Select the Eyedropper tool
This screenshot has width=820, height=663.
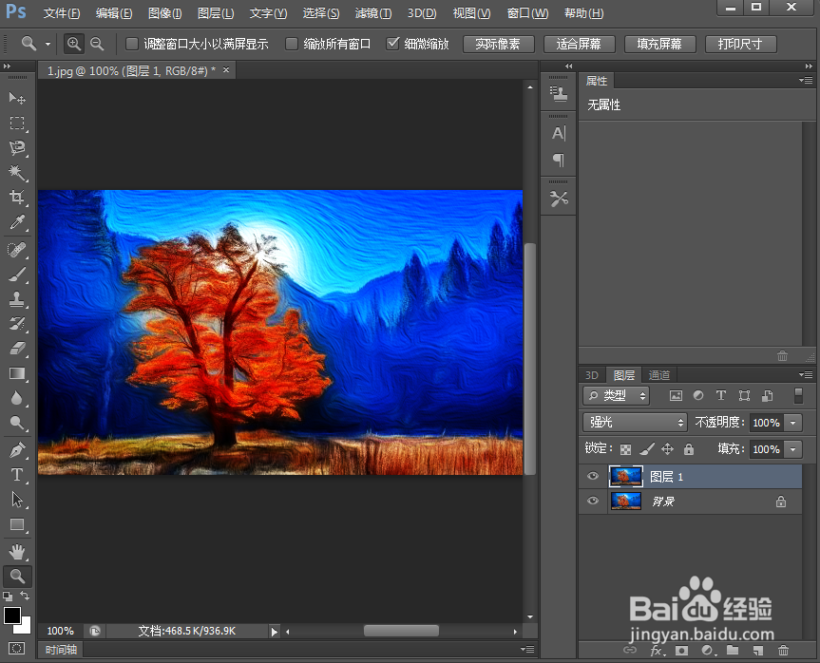(x=17, y=222)
